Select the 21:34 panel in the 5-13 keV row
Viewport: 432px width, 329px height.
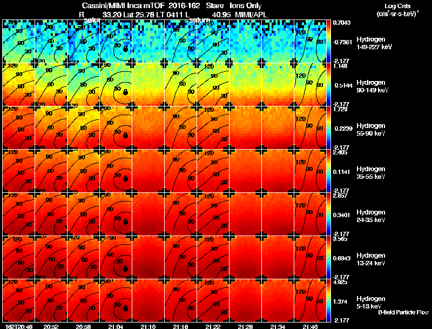[278, 301]
